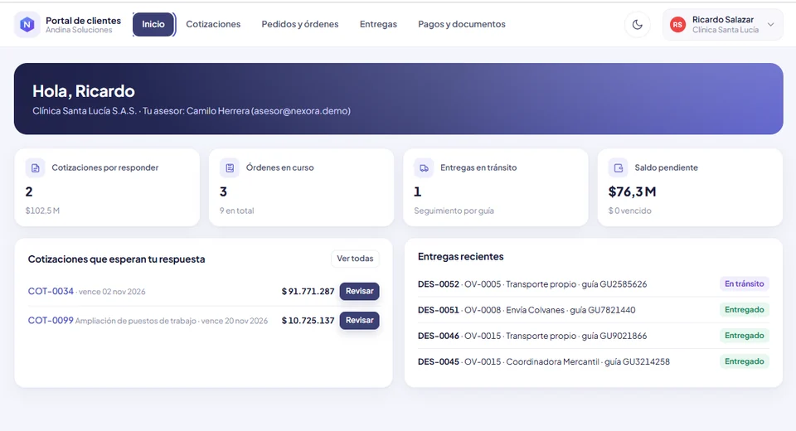The image size is (796, 431).
Task: Click the 9 en total text
Action: click(x=236, y=211)
